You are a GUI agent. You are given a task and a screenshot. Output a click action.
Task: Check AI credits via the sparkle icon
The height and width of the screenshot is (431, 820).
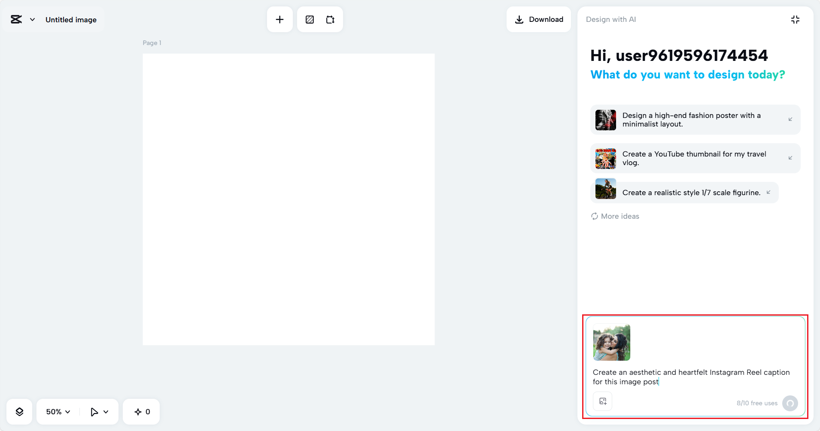point(141,411)
